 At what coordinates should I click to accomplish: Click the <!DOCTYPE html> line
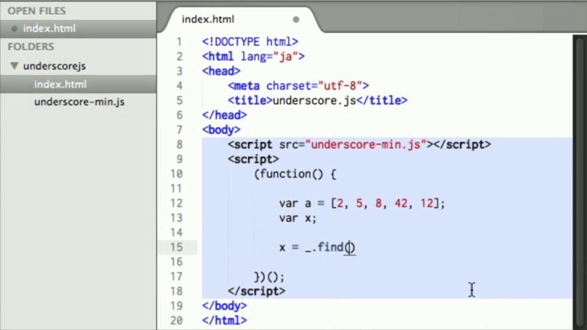[x=250, y=42]
